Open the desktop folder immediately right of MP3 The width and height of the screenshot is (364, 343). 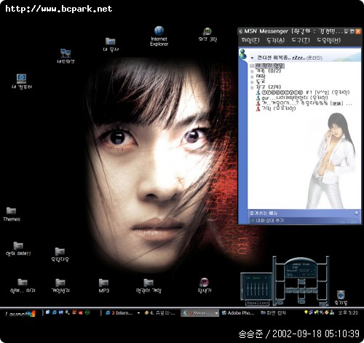149,285
